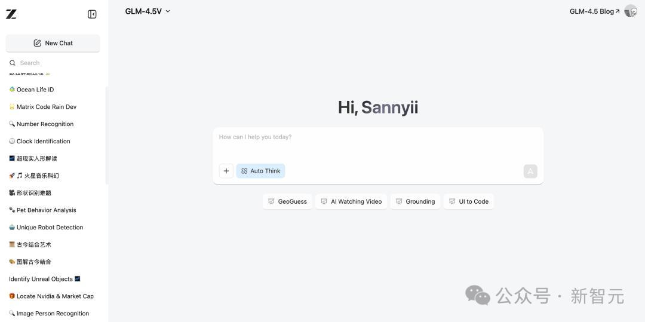Select the GeoGuess prompt suggestion

click(287, 201)
